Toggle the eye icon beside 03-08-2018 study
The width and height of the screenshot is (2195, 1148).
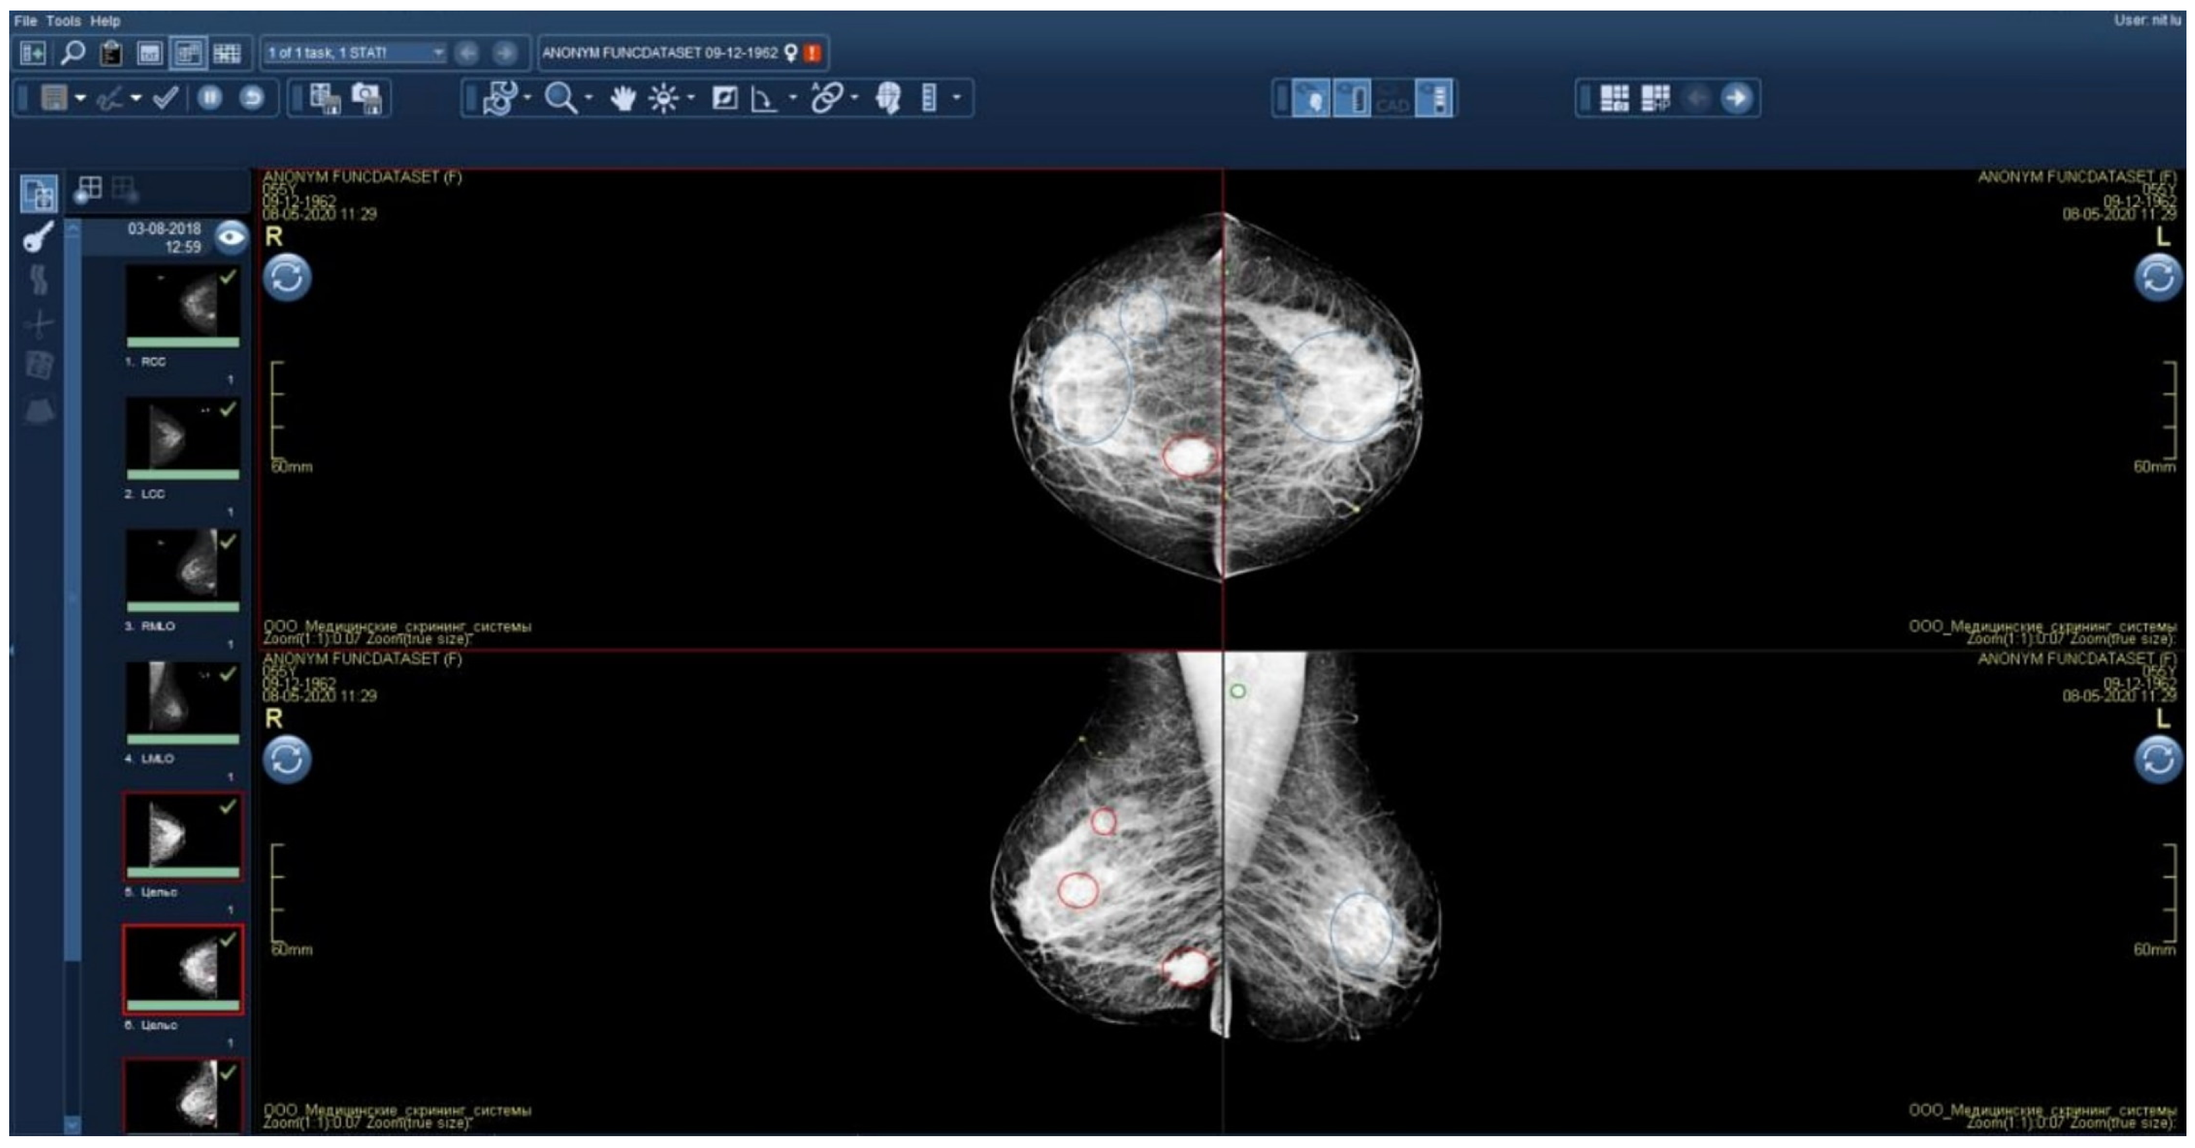(x=231, y=237)
